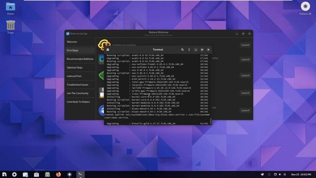316x178 pixels.
Task: Click the binutils-gold Upgrading line in Terminal
Action: [158, 124]
